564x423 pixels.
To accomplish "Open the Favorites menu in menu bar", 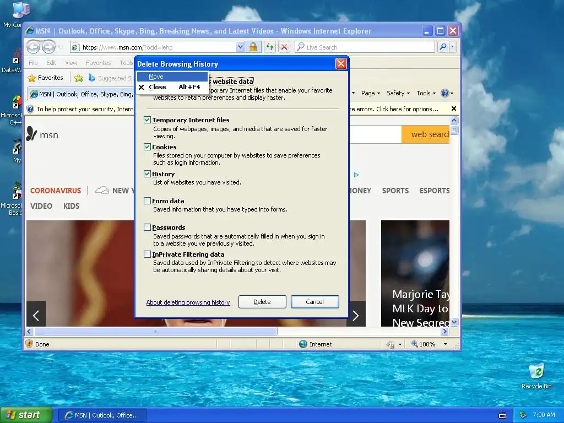I will pyautogui.click(x=98, y=63).
